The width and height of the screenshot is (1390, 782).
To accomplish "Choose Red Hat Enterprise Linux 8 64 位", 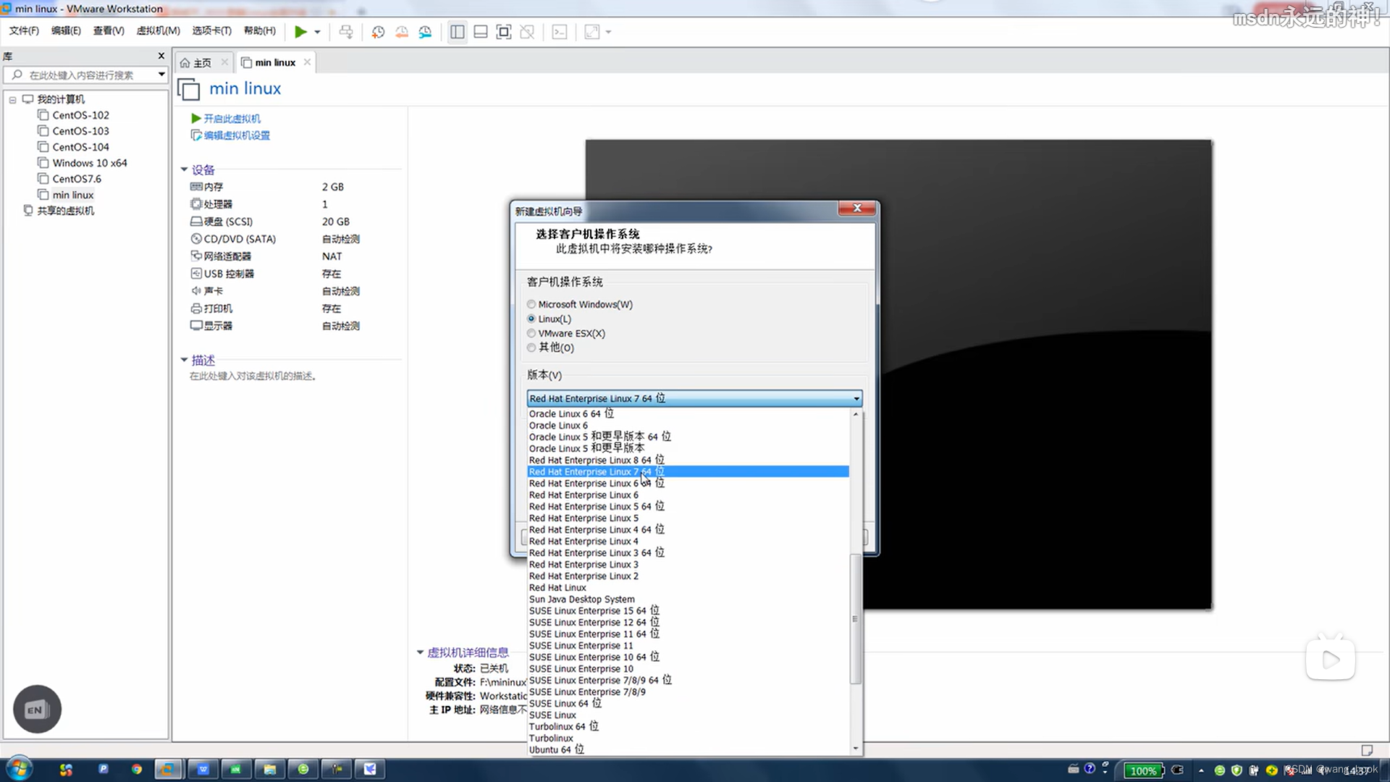I will click(688, 461).
